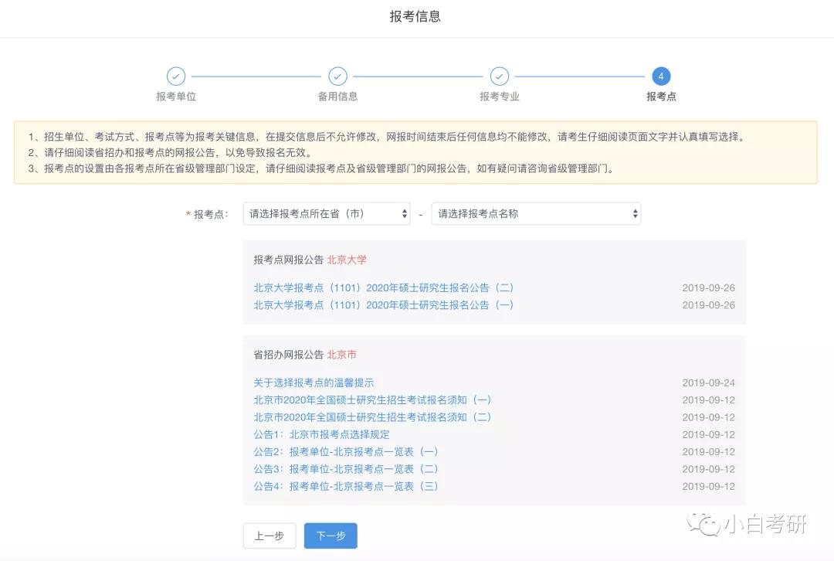834x561 pixels.
Task: Select the 报考专业 step label
Action: coord(500,97)
